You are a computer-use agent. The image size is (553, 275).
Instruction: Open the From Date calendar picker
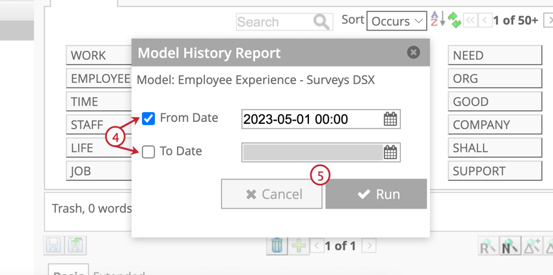pos(390,119)
